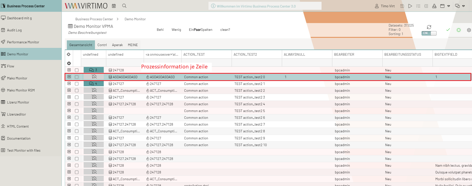Screen dimensions: 472x186
Task: Switch to the Contrl tab
Action: point(102,45)
